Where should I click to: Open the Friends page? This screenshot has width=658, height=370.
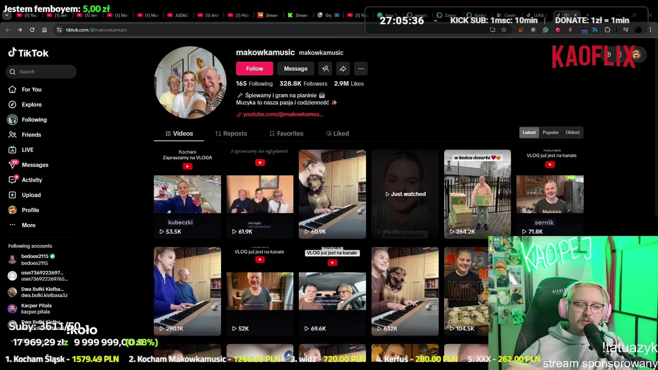click(24, 135)
